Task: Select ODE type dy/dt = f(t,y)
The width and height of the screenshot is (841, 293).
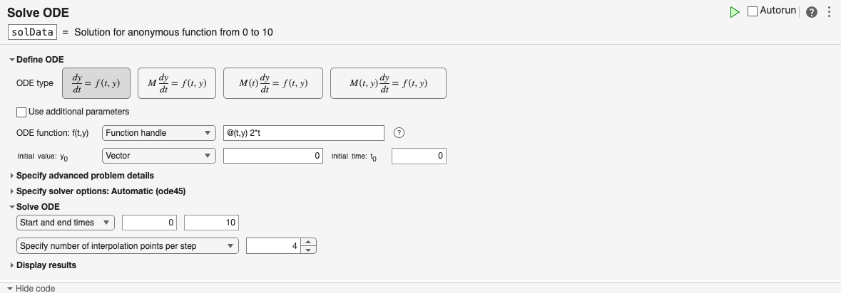Action: 96,83
